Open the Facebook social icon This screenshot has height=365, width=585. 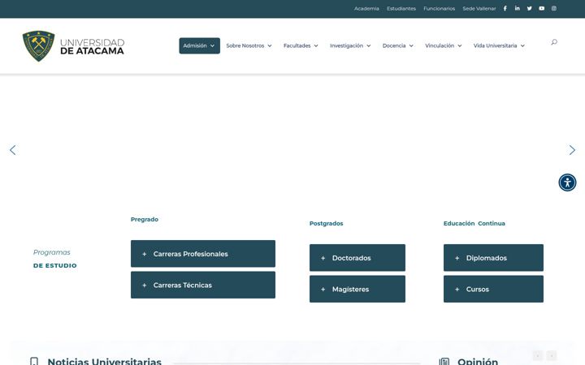[505, 8]
